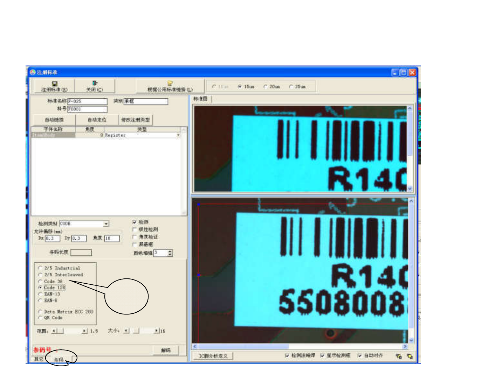Click the IC脚分析定义 button
The width and height of the screenshot is (502, 376).
pyautogui.click(x=213, y=356)
